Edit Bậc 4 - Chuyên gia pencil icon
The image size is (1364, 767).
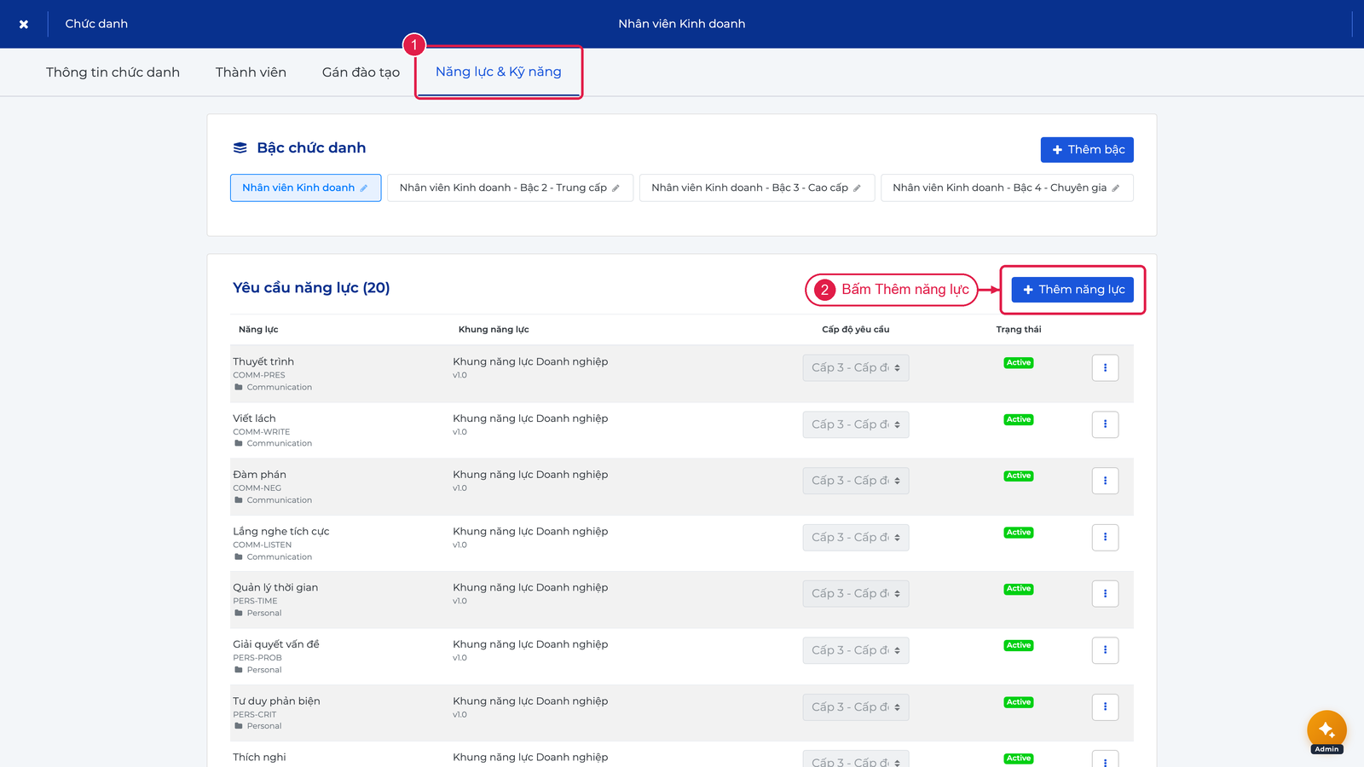tap(1115, 188)
